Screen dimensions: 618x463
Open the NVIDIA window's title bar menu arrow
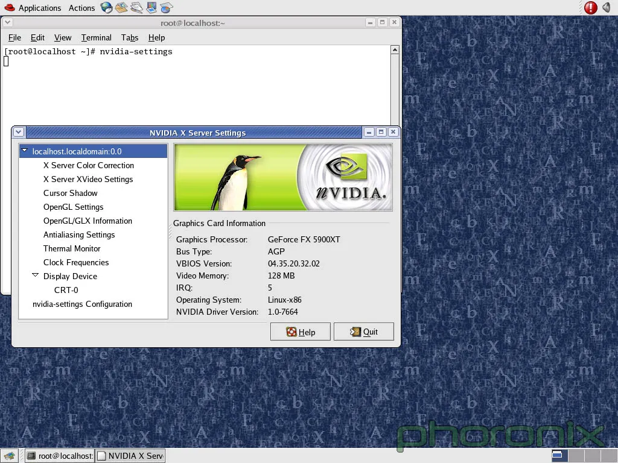tap(19, 132)
